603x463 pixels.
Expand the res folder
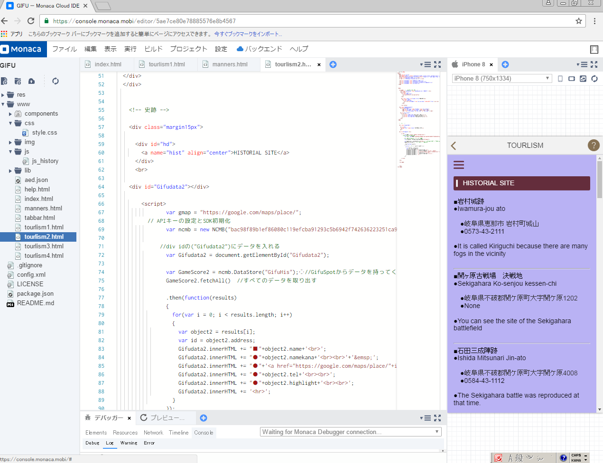(3, 95)
